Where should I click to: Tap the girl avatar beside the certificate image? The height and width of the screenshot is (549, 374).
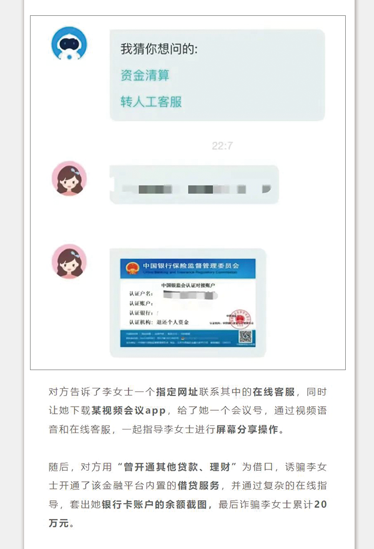tap(69, 261)
